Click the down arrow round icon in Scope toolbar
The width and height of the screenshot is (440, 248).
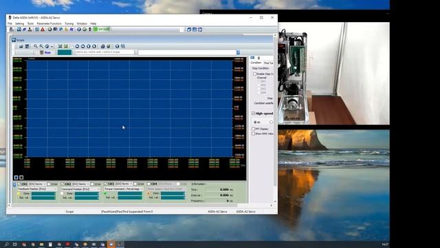[x=94, y=46]
